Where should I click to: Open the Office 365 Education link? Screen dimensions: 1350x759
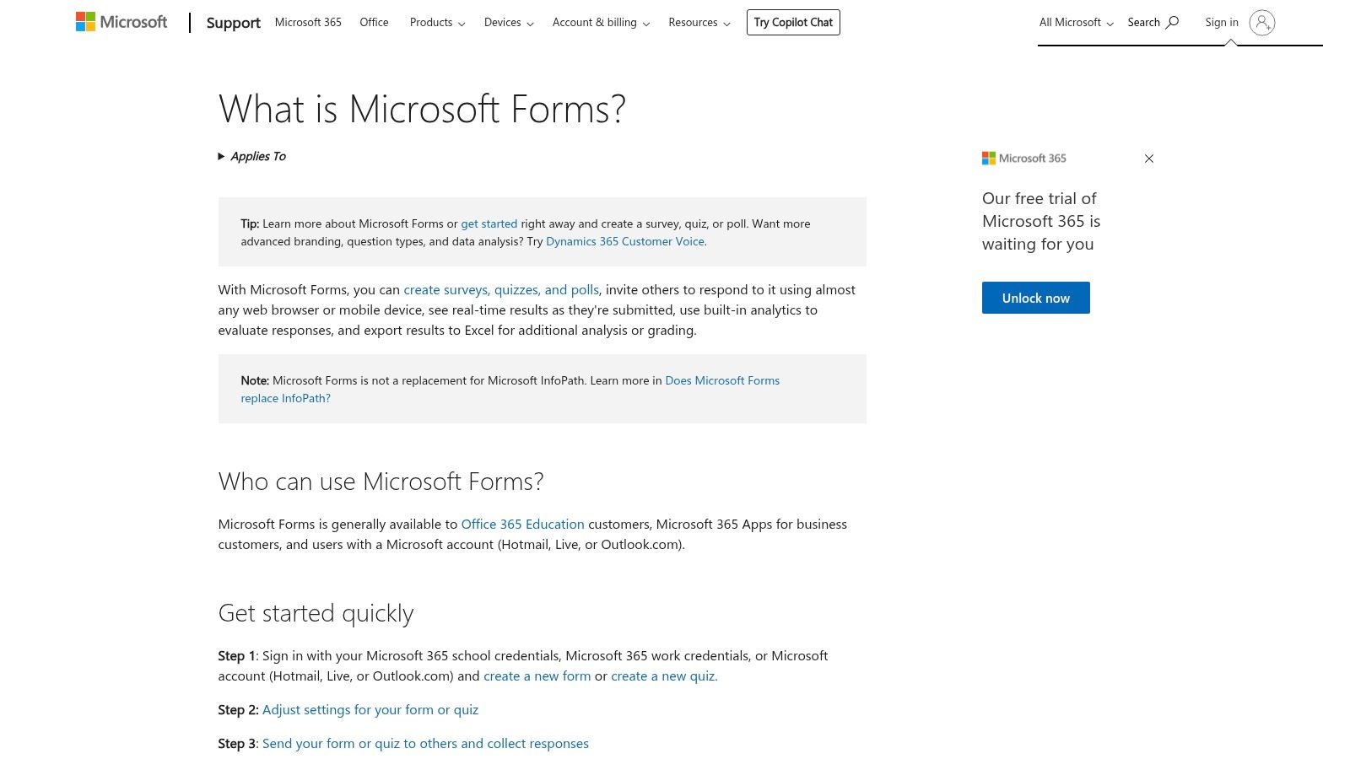522,524
